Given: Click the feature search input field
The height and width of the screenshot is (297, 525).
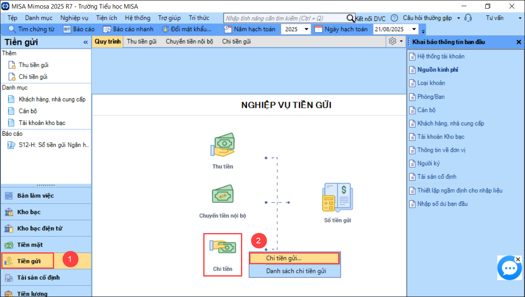Looking at the screenshot, I should (x=285, y=18).
